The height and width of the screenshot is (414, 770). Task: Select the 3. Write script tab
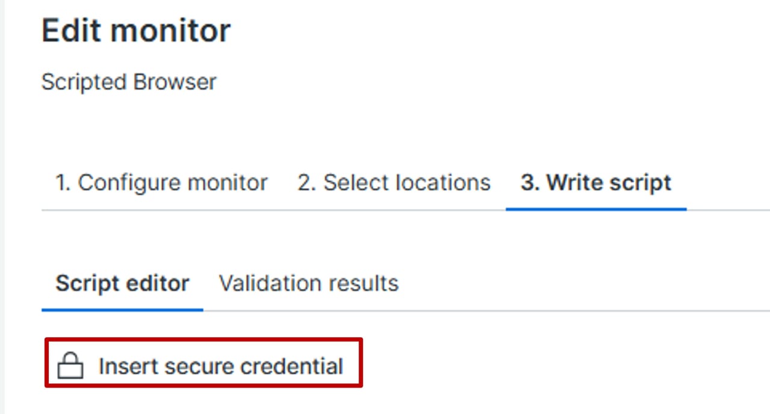click(x=596, y=183)
